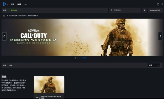
Task: Pause the banner carousel
Action: [x=75, y=58]
